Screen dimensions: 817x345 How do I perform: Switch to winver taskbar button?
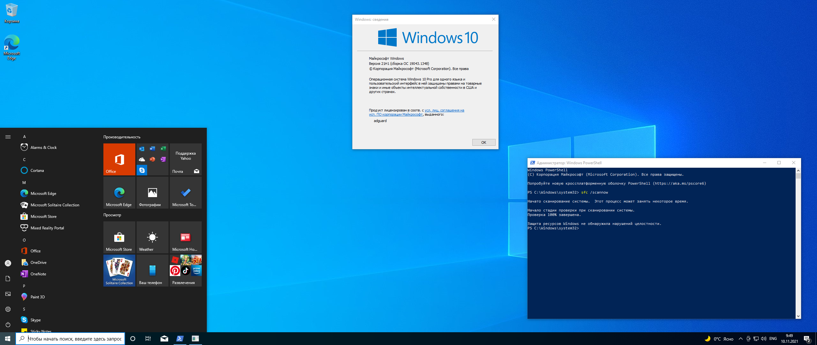pyautogui.click(x=195, y=339)
